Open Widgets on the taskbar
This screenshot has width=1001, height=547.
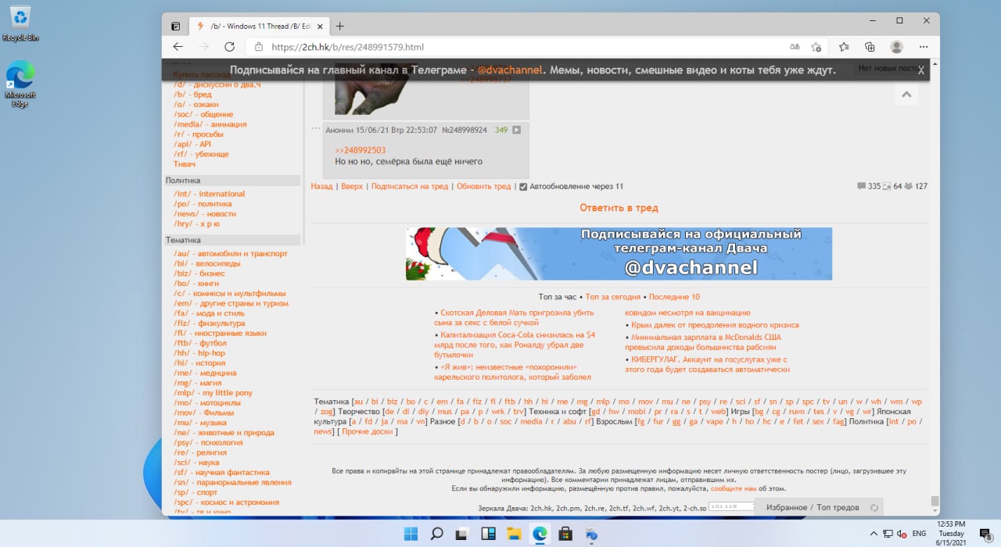coord(488,534)
